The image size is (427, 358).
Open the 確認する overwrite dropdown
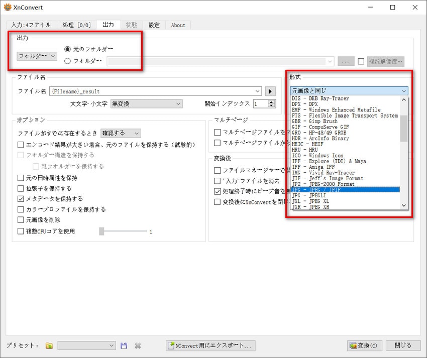[121, 133]
